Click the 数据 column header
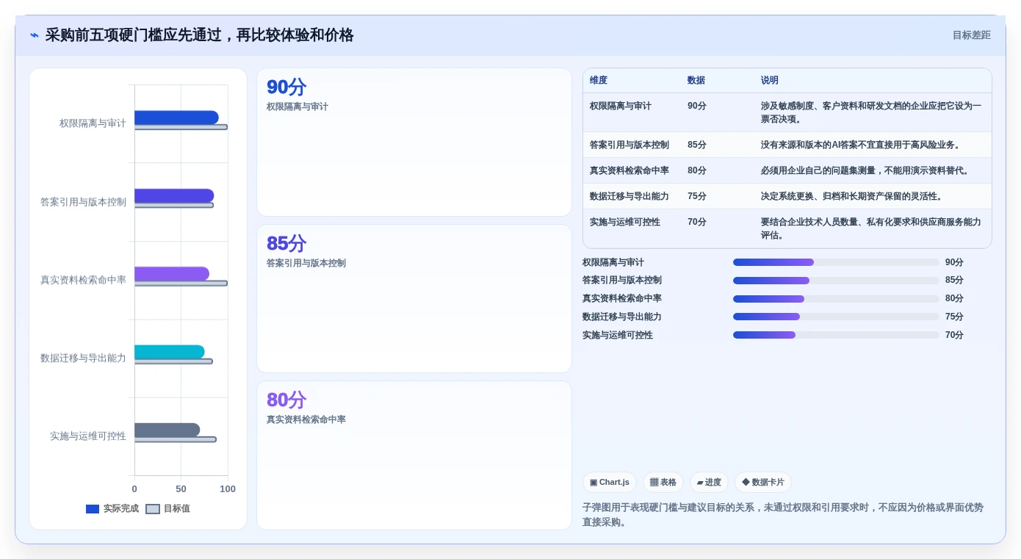 click(x=696, y=80)
